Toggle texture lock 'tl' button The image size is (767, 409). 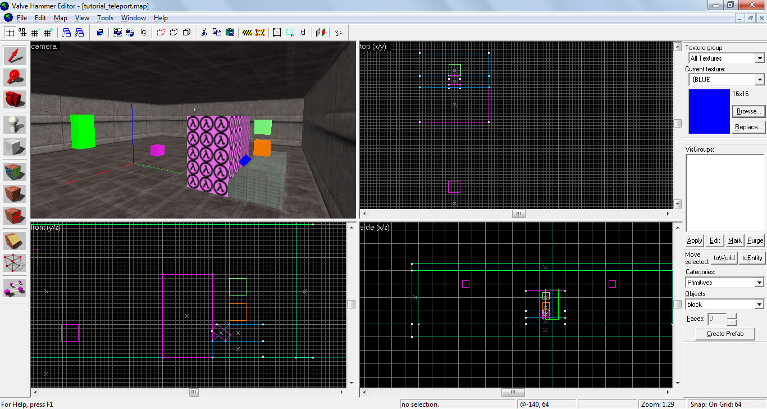coord(303,33)
